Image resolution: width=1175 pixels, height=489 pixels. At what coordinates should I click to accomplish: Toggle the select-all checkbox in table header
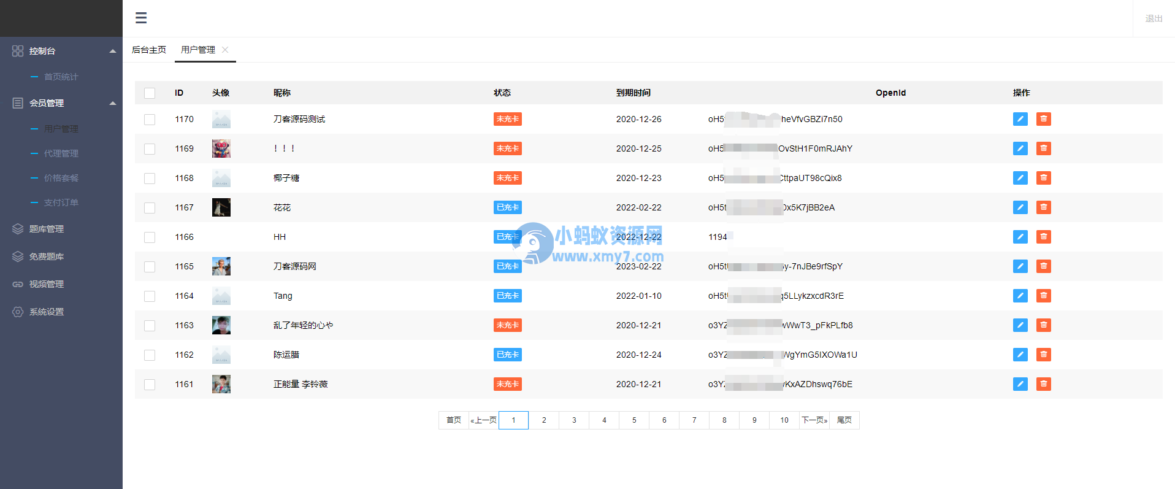tap(150, 93)
